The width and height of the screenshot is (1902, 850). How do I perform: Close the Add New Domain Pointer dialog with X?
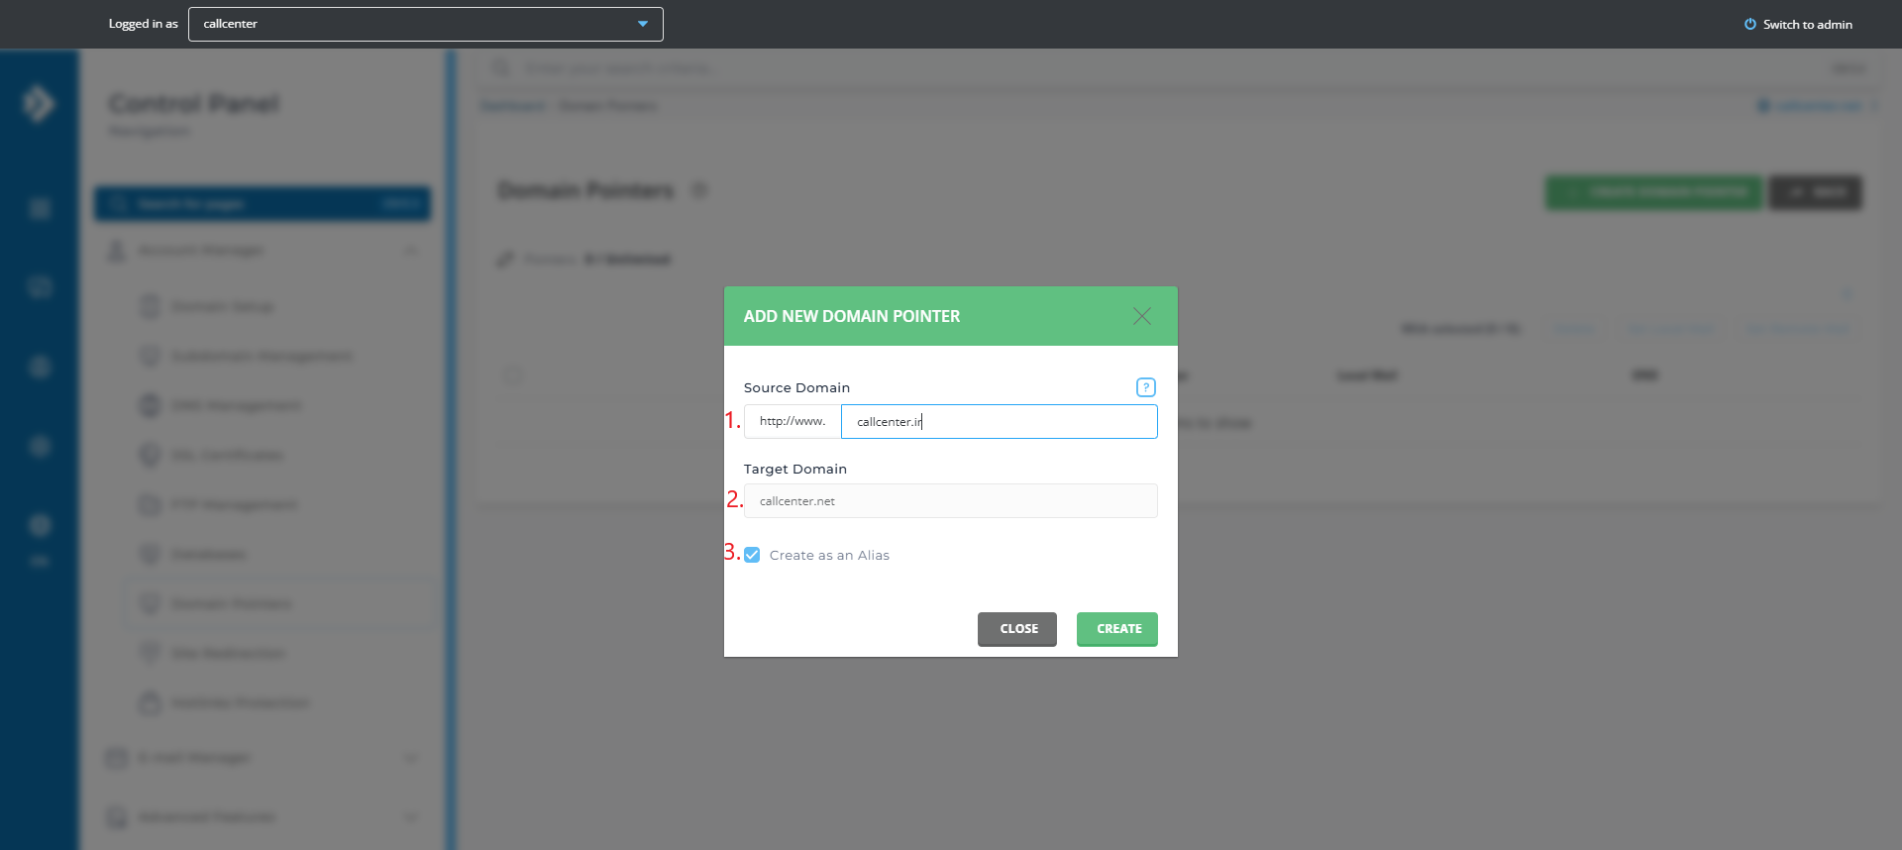[1141, 316]
